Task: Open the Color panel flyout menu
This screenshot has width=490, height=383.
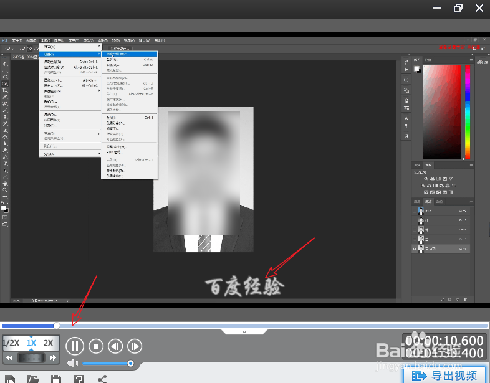Action: (471, 60)
